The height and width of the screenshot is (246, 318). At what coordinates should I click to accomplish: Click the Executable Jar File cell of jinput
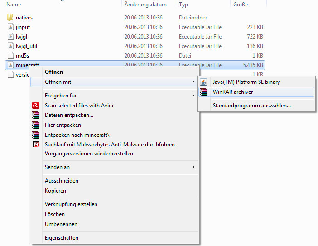pyautogui.click(x=200, y=27)
